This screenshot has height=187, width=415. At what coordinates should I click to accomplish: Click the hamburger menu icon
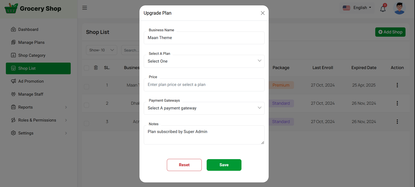click(x=85, y=8)
